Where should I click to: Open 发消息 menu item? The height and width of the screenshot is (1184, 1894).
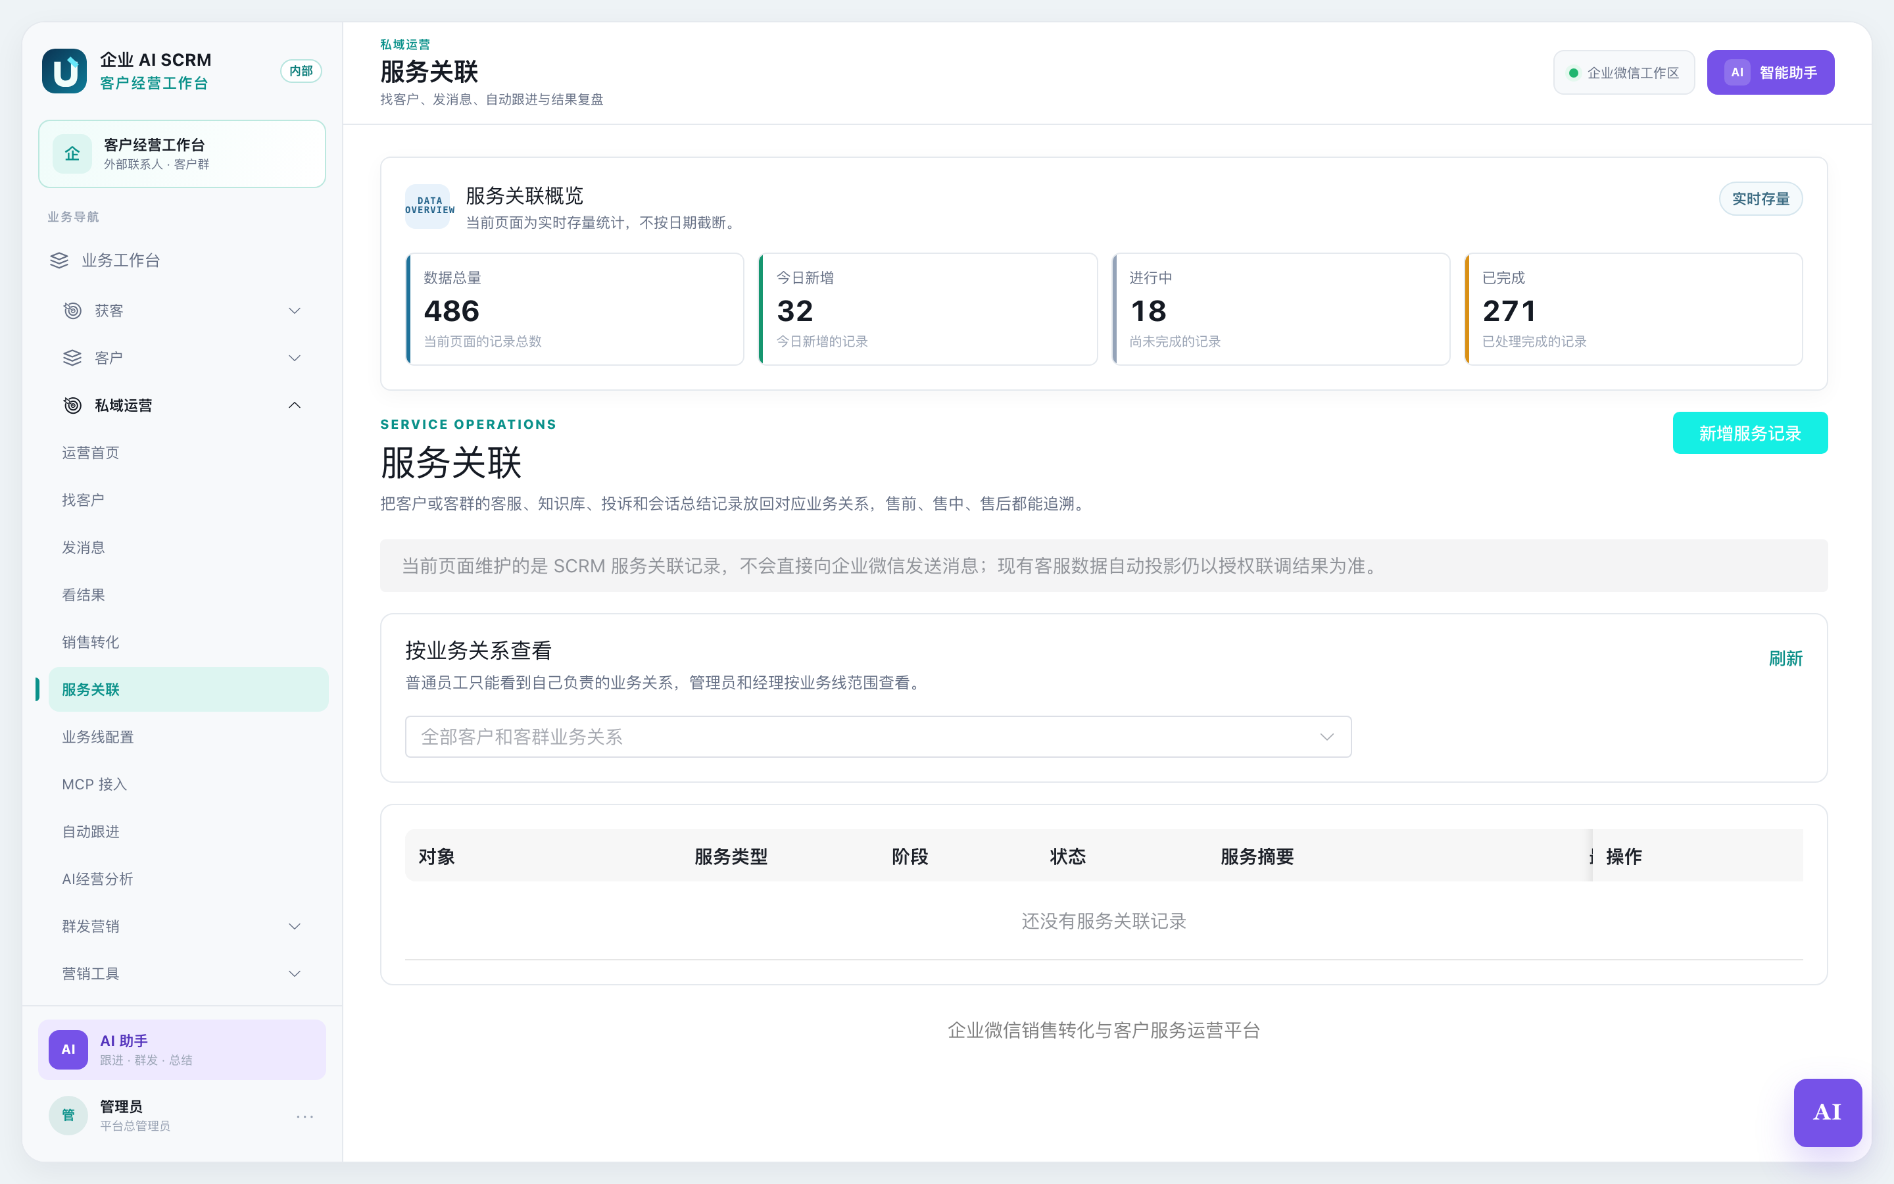188,547
